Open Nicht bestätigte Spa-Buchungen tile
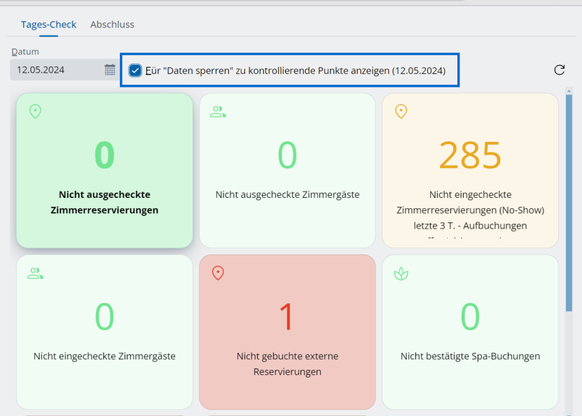The image size is (582, 416). pos(470,332)
